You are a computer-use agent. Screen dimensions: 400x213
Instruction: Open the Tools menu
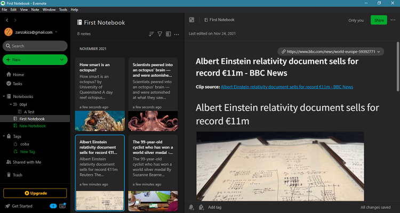tap(63, 10)
